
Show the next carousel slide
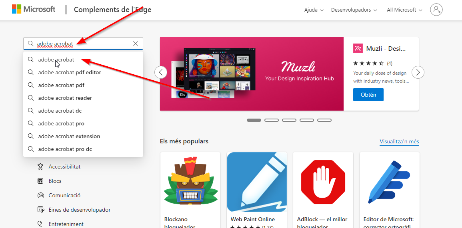pos(418,72)
